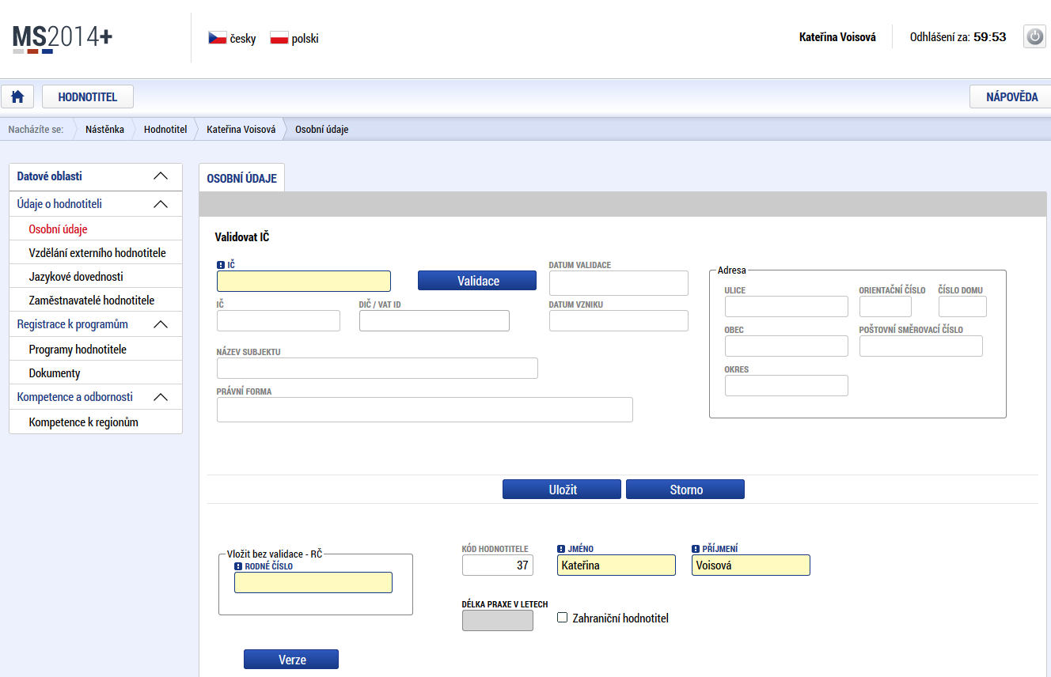The image size is (1051, 677).
Task: Click the MS2014+ logo
Action: 63,39
